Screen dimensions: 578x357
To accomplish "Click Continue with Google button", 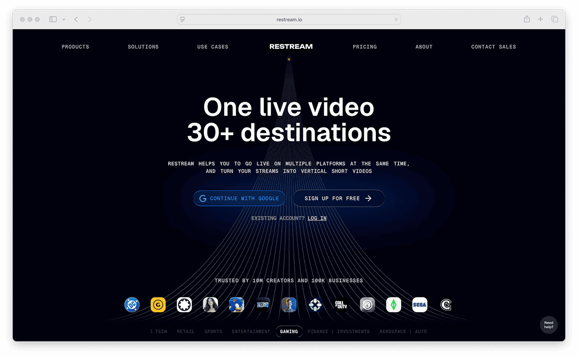I will point(239,198).
